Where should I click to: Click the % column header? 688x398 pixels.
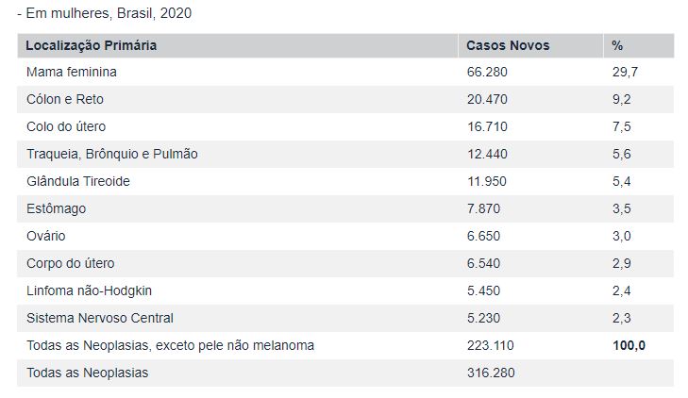(x=617, y=45)
